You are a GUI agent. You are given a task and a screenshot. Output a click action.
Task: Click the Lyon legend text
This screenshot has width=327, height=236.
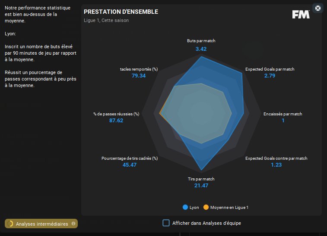(194, 208)
